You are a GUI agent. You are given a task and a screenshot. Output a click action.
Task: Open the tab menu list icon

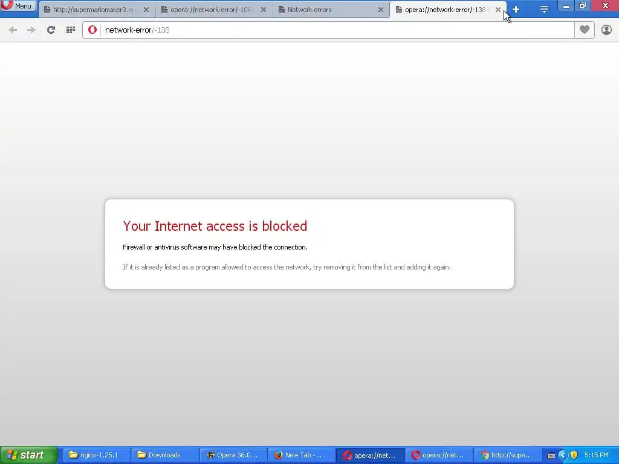(x=544, y=10)
